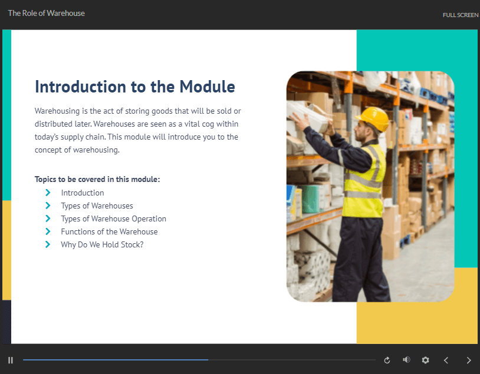Select Functions of the Warehouse topic
Image resolution: width=480 pixels, height=374 pixels.
(x=109, y=231)
